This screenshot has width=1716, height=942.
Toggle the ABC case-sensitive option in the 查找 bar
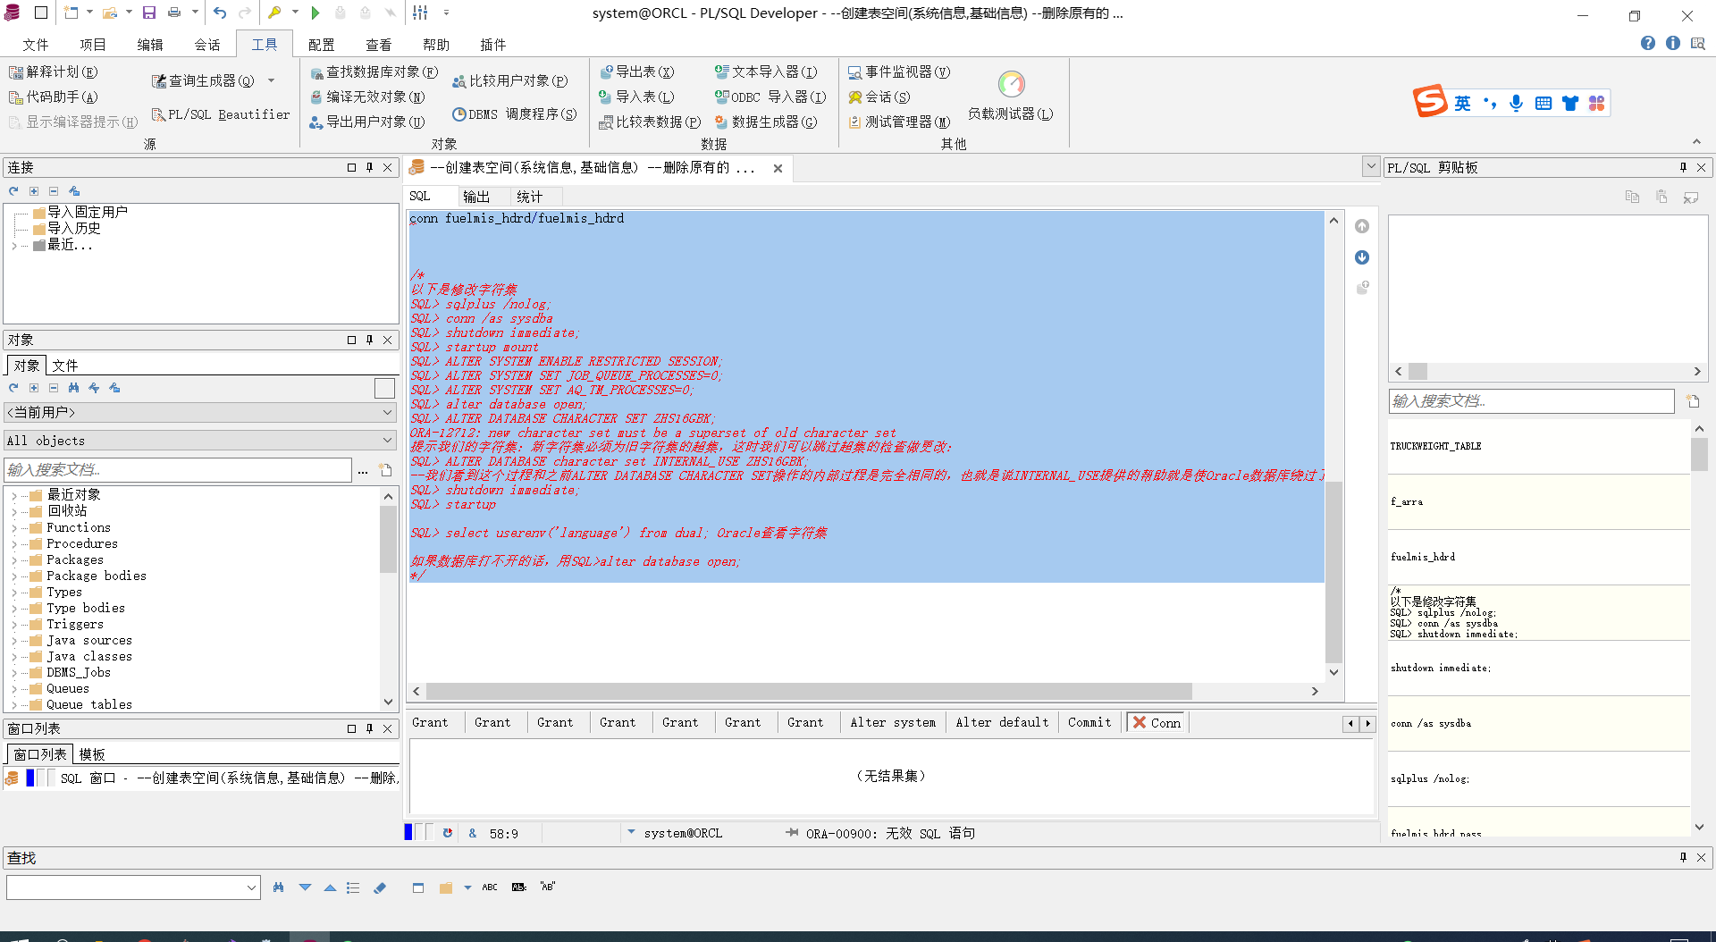tap(490, 887)
